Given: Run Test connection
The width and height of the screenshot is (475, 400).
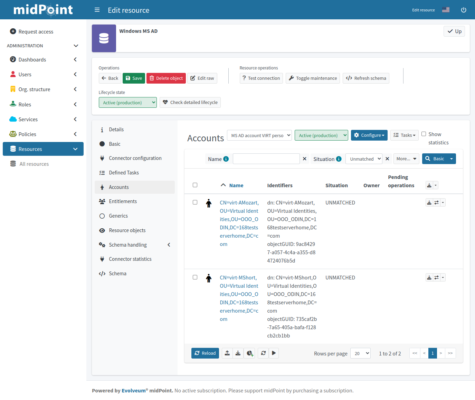Looking at the screenshot, I should pos(261,78).
